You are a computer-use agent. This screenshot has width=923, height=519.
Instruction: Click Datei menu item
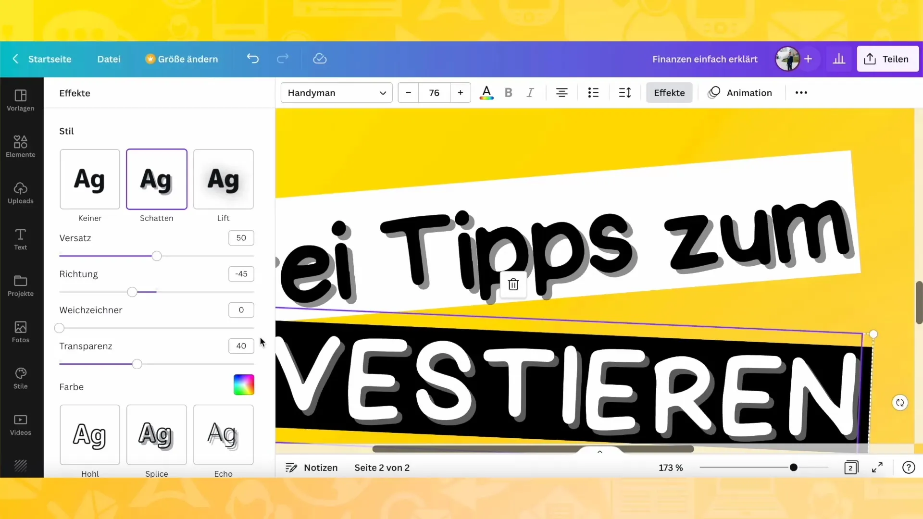pos(108,58)
